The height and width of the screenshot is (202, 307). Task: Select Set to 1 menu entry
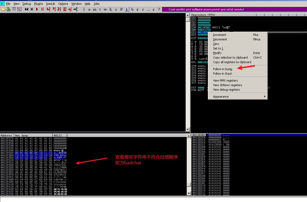238,48
